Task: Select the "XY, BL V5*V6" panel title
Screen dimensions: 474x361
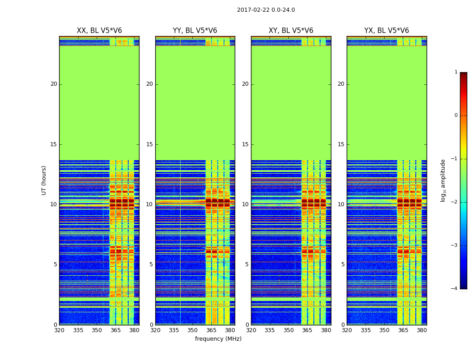Action: coord(291,31)
